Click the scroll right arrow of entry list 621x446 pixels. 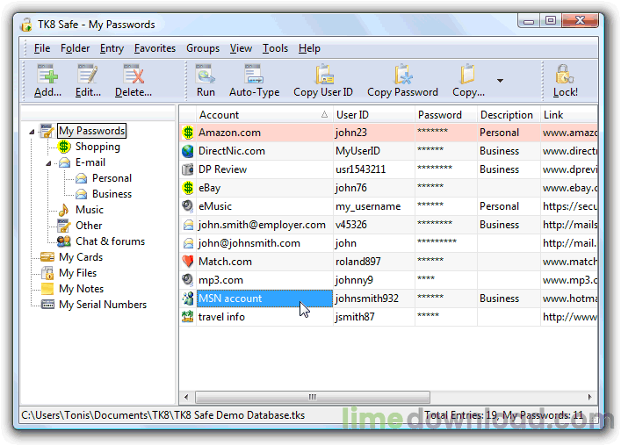coord(590,397)
